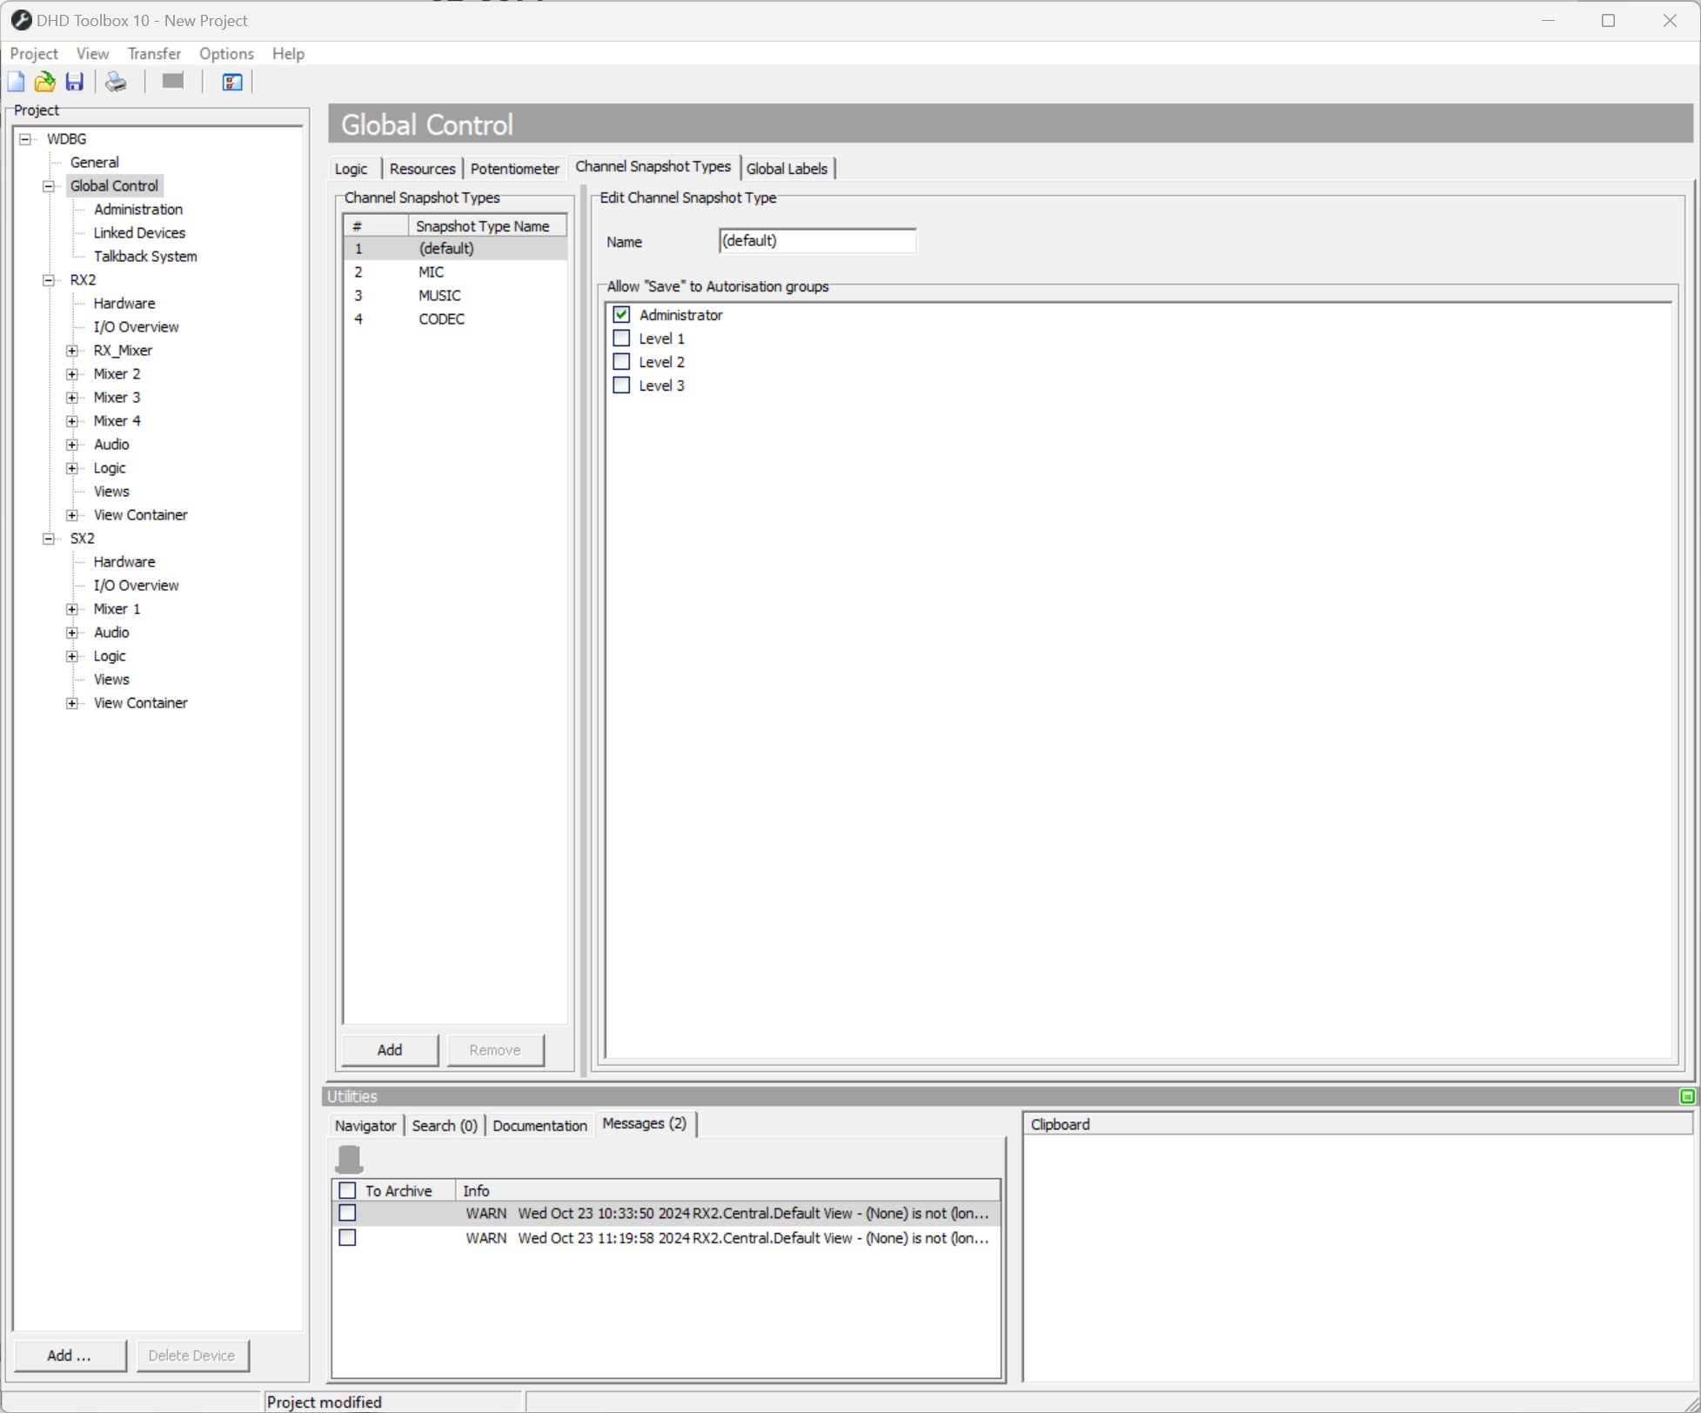Collapse the SX2 device tree
The height and width of the screenshot is (1413, 1701).
[49, 538]
